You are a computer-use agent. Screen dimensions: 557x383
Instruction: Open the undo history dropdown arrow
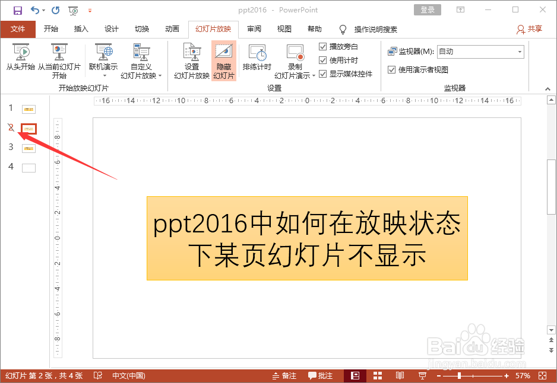(x=44, y=10)
